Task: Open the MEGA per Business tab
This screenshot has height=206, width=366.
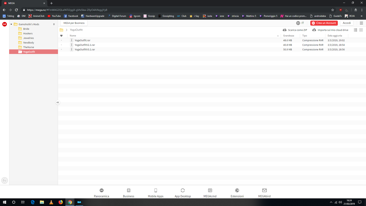Action: point(74,23)
